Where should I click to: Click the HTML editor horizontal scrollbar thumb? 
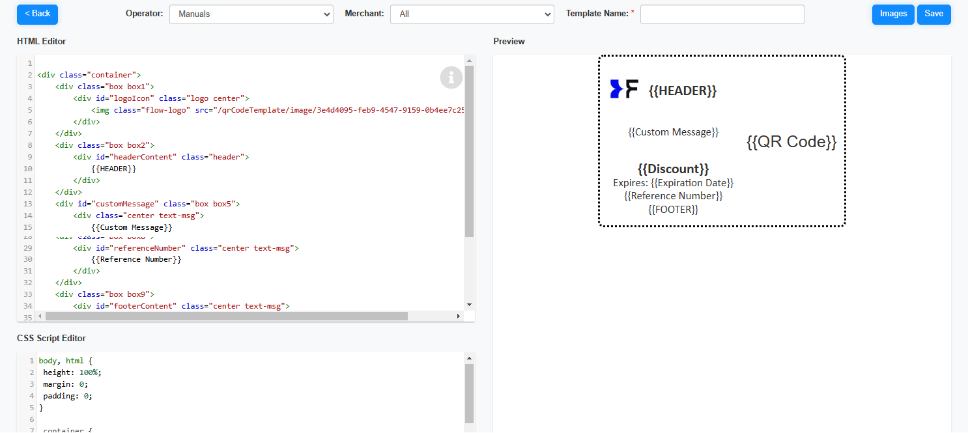[x=227, y=316]
